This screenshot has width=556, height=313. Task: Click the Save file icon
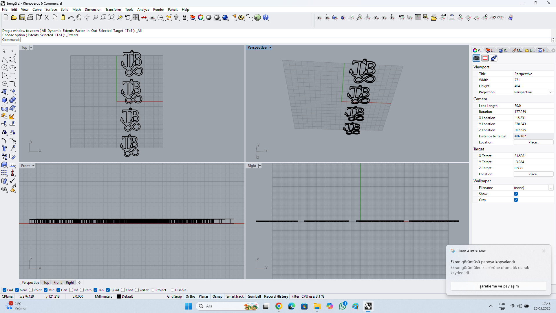[22, 18]
